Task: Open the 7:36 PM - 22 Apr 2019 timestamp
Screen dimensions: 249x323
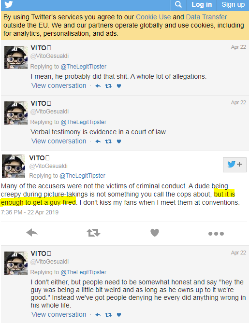Action: click(x=29, y=212)
